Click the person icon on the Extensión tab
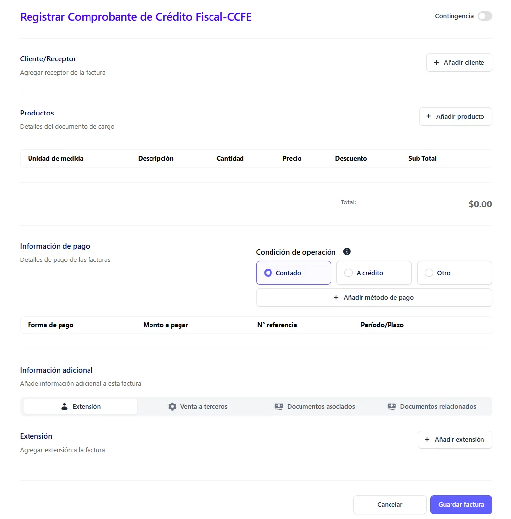Viewport: 511px width, 519px height. pos(64,406)
